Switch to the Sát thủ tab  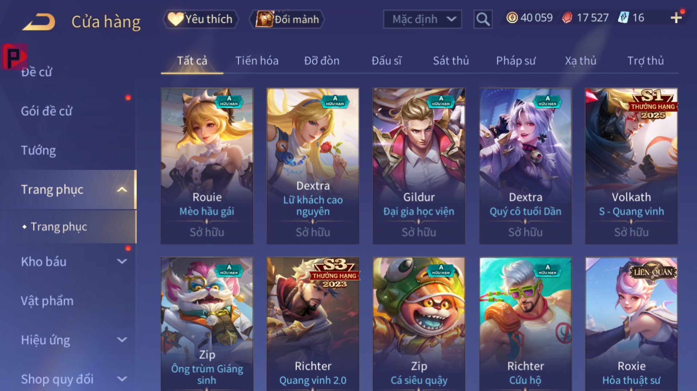(451, 61)
